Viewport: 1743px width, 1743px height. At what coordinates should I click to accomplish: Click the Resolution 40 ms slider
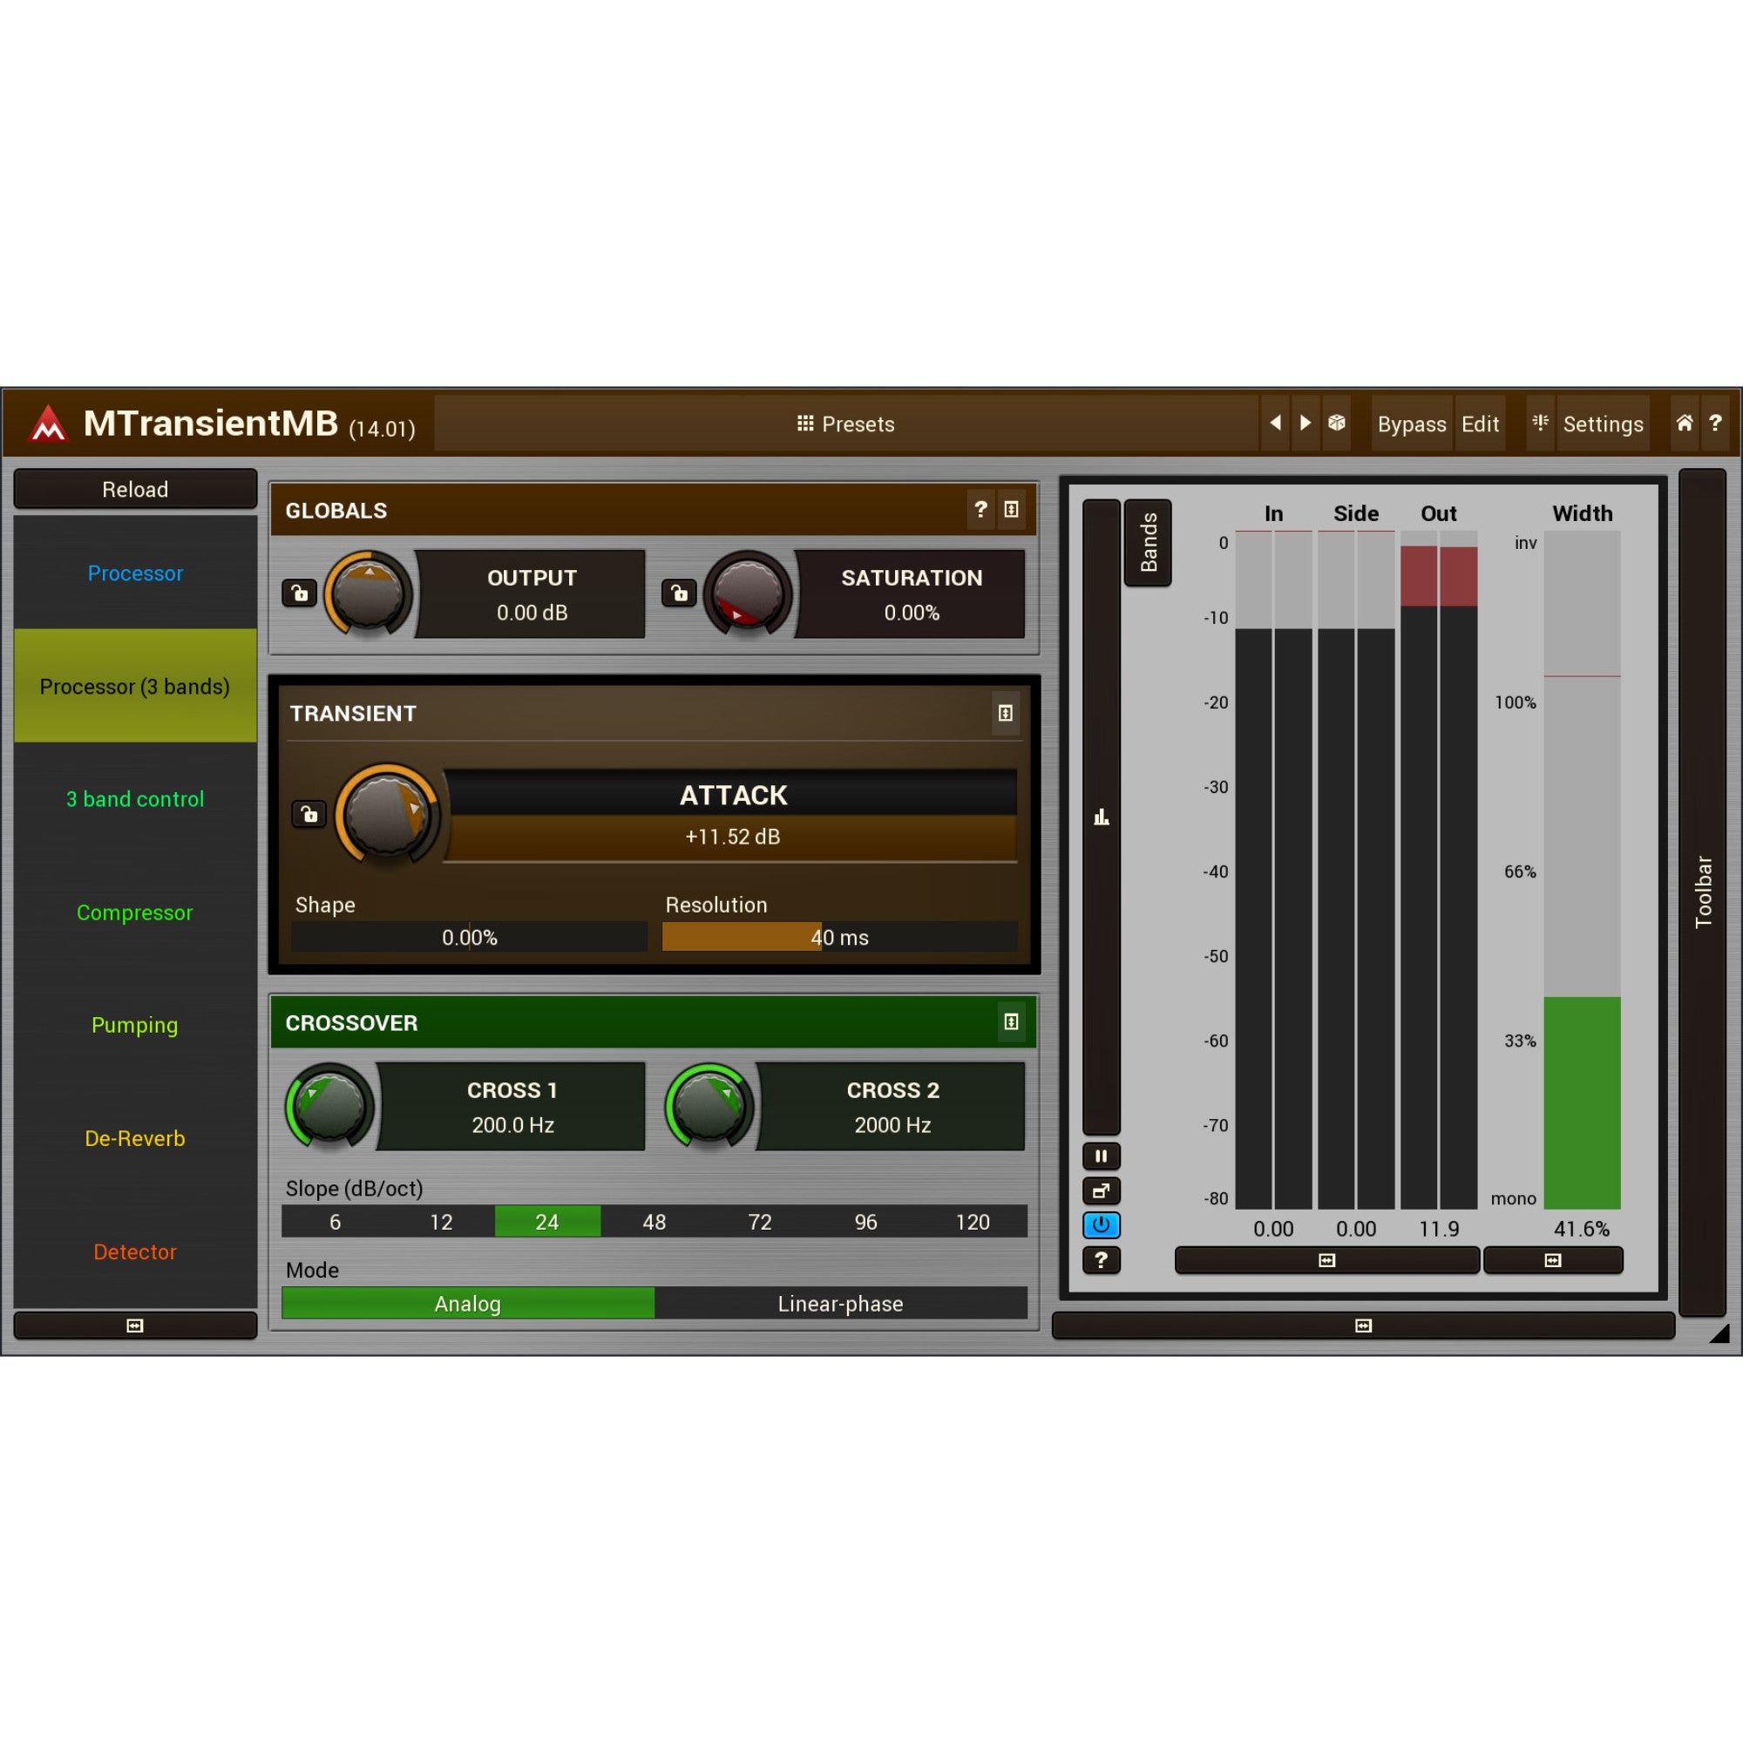pos(840,937)
